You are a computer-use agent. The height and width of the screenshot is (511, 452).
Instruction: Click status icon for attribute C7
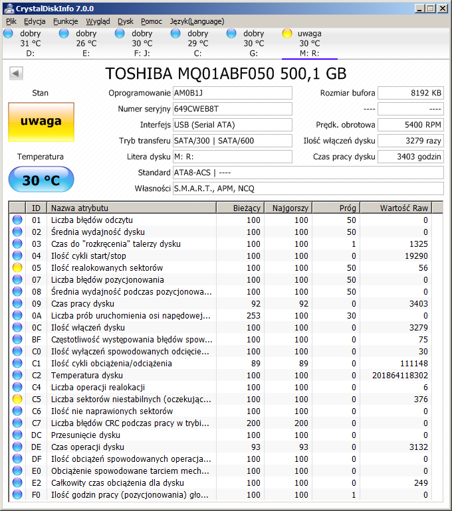(17, 423)
